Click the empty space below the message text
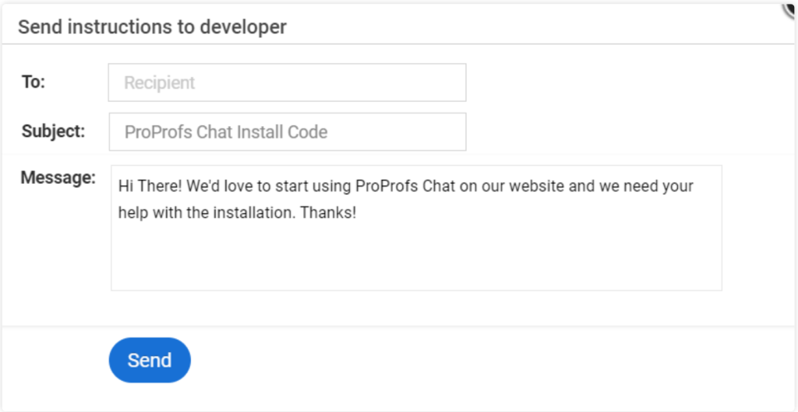Image resolution: width=798 pixels, height=412 pixels. (416, 257)
